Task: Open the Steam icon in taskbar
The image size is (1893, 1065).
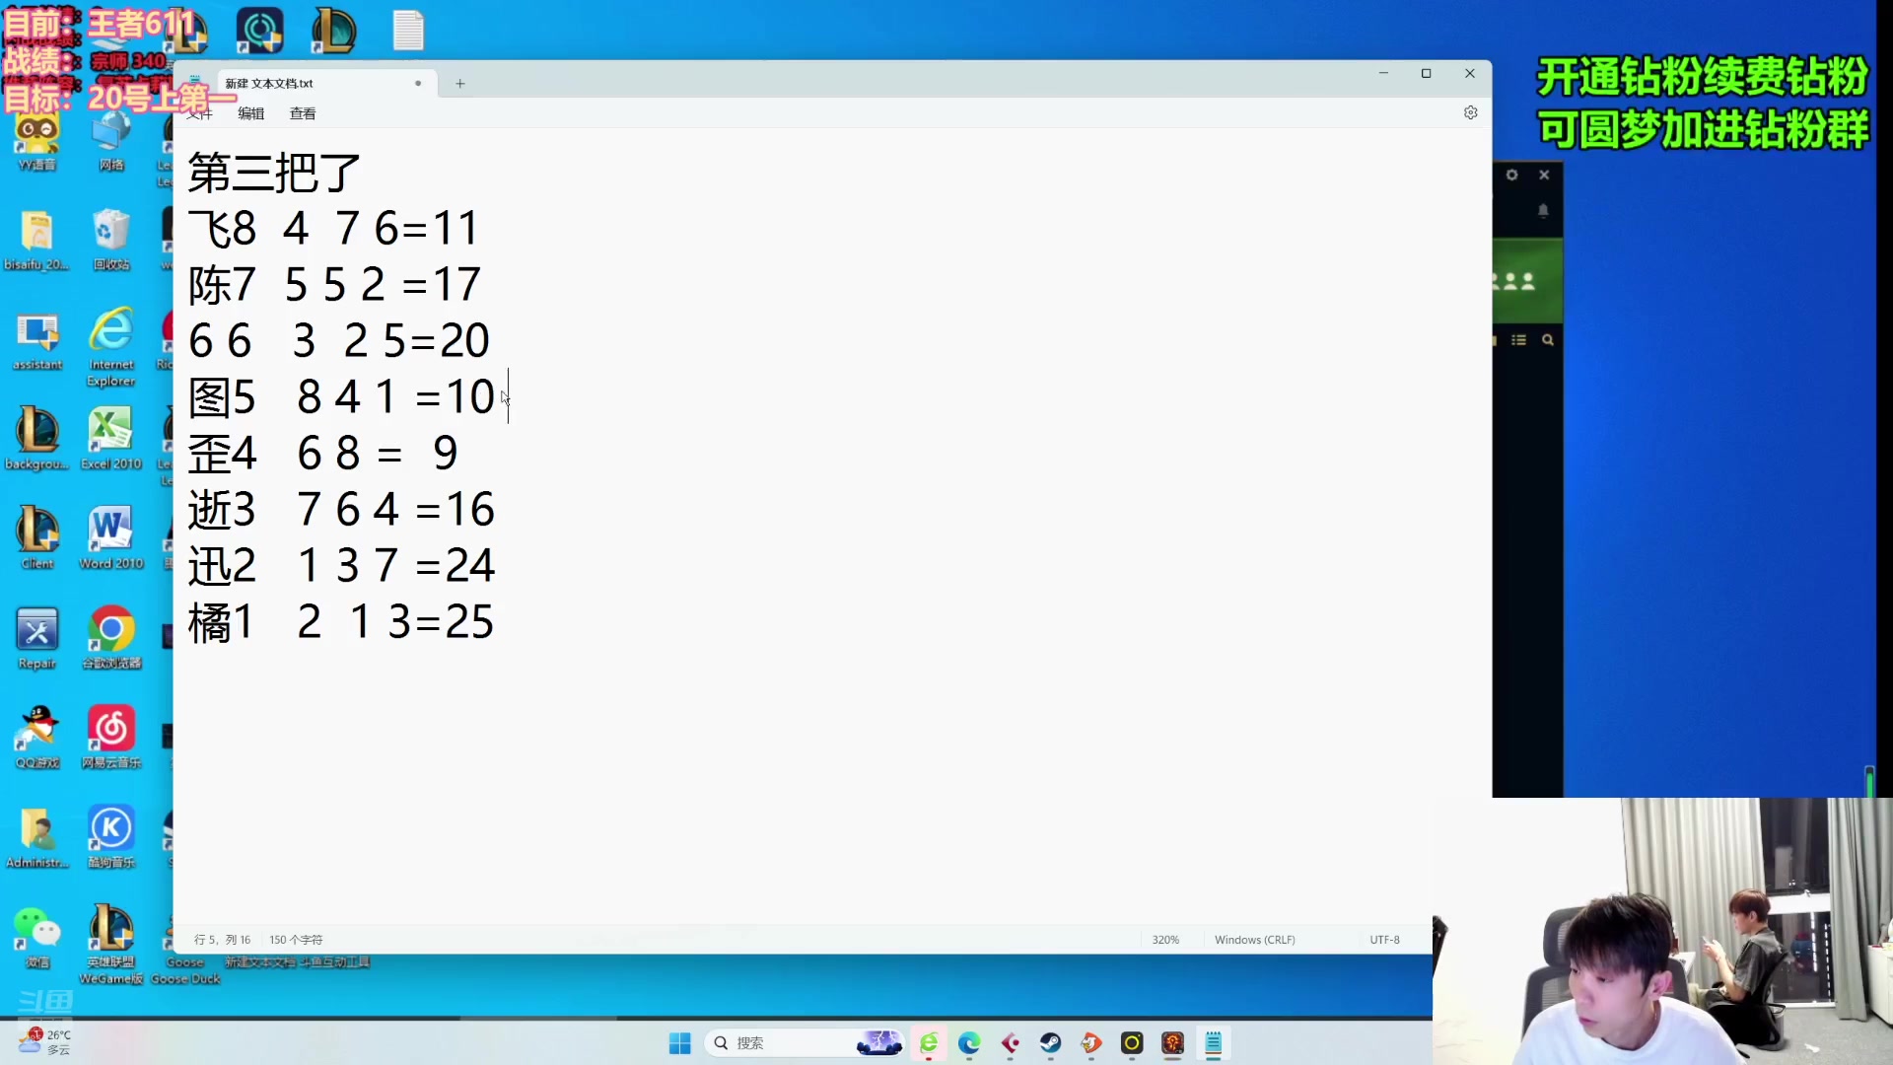Action: (x=1050, y=1043)
